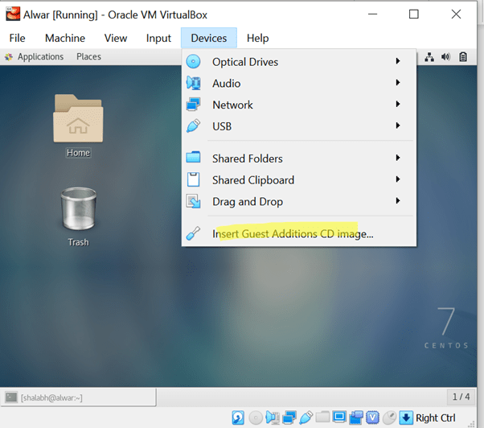Open the Input menu
484x428 pixels.
[158, 38]
